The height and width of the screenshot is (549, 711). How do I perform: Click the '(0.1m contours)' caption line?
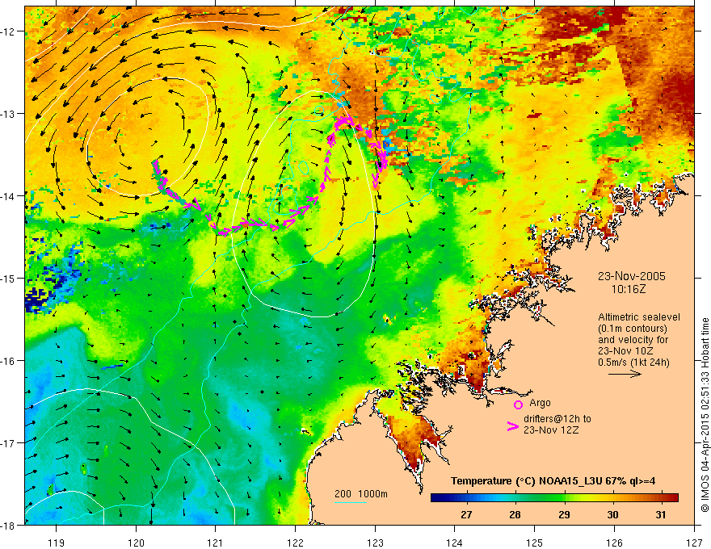point(633,329)
